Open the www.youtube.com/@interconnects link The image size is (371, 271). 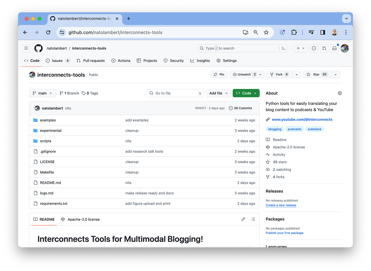[x=302, y=119]
